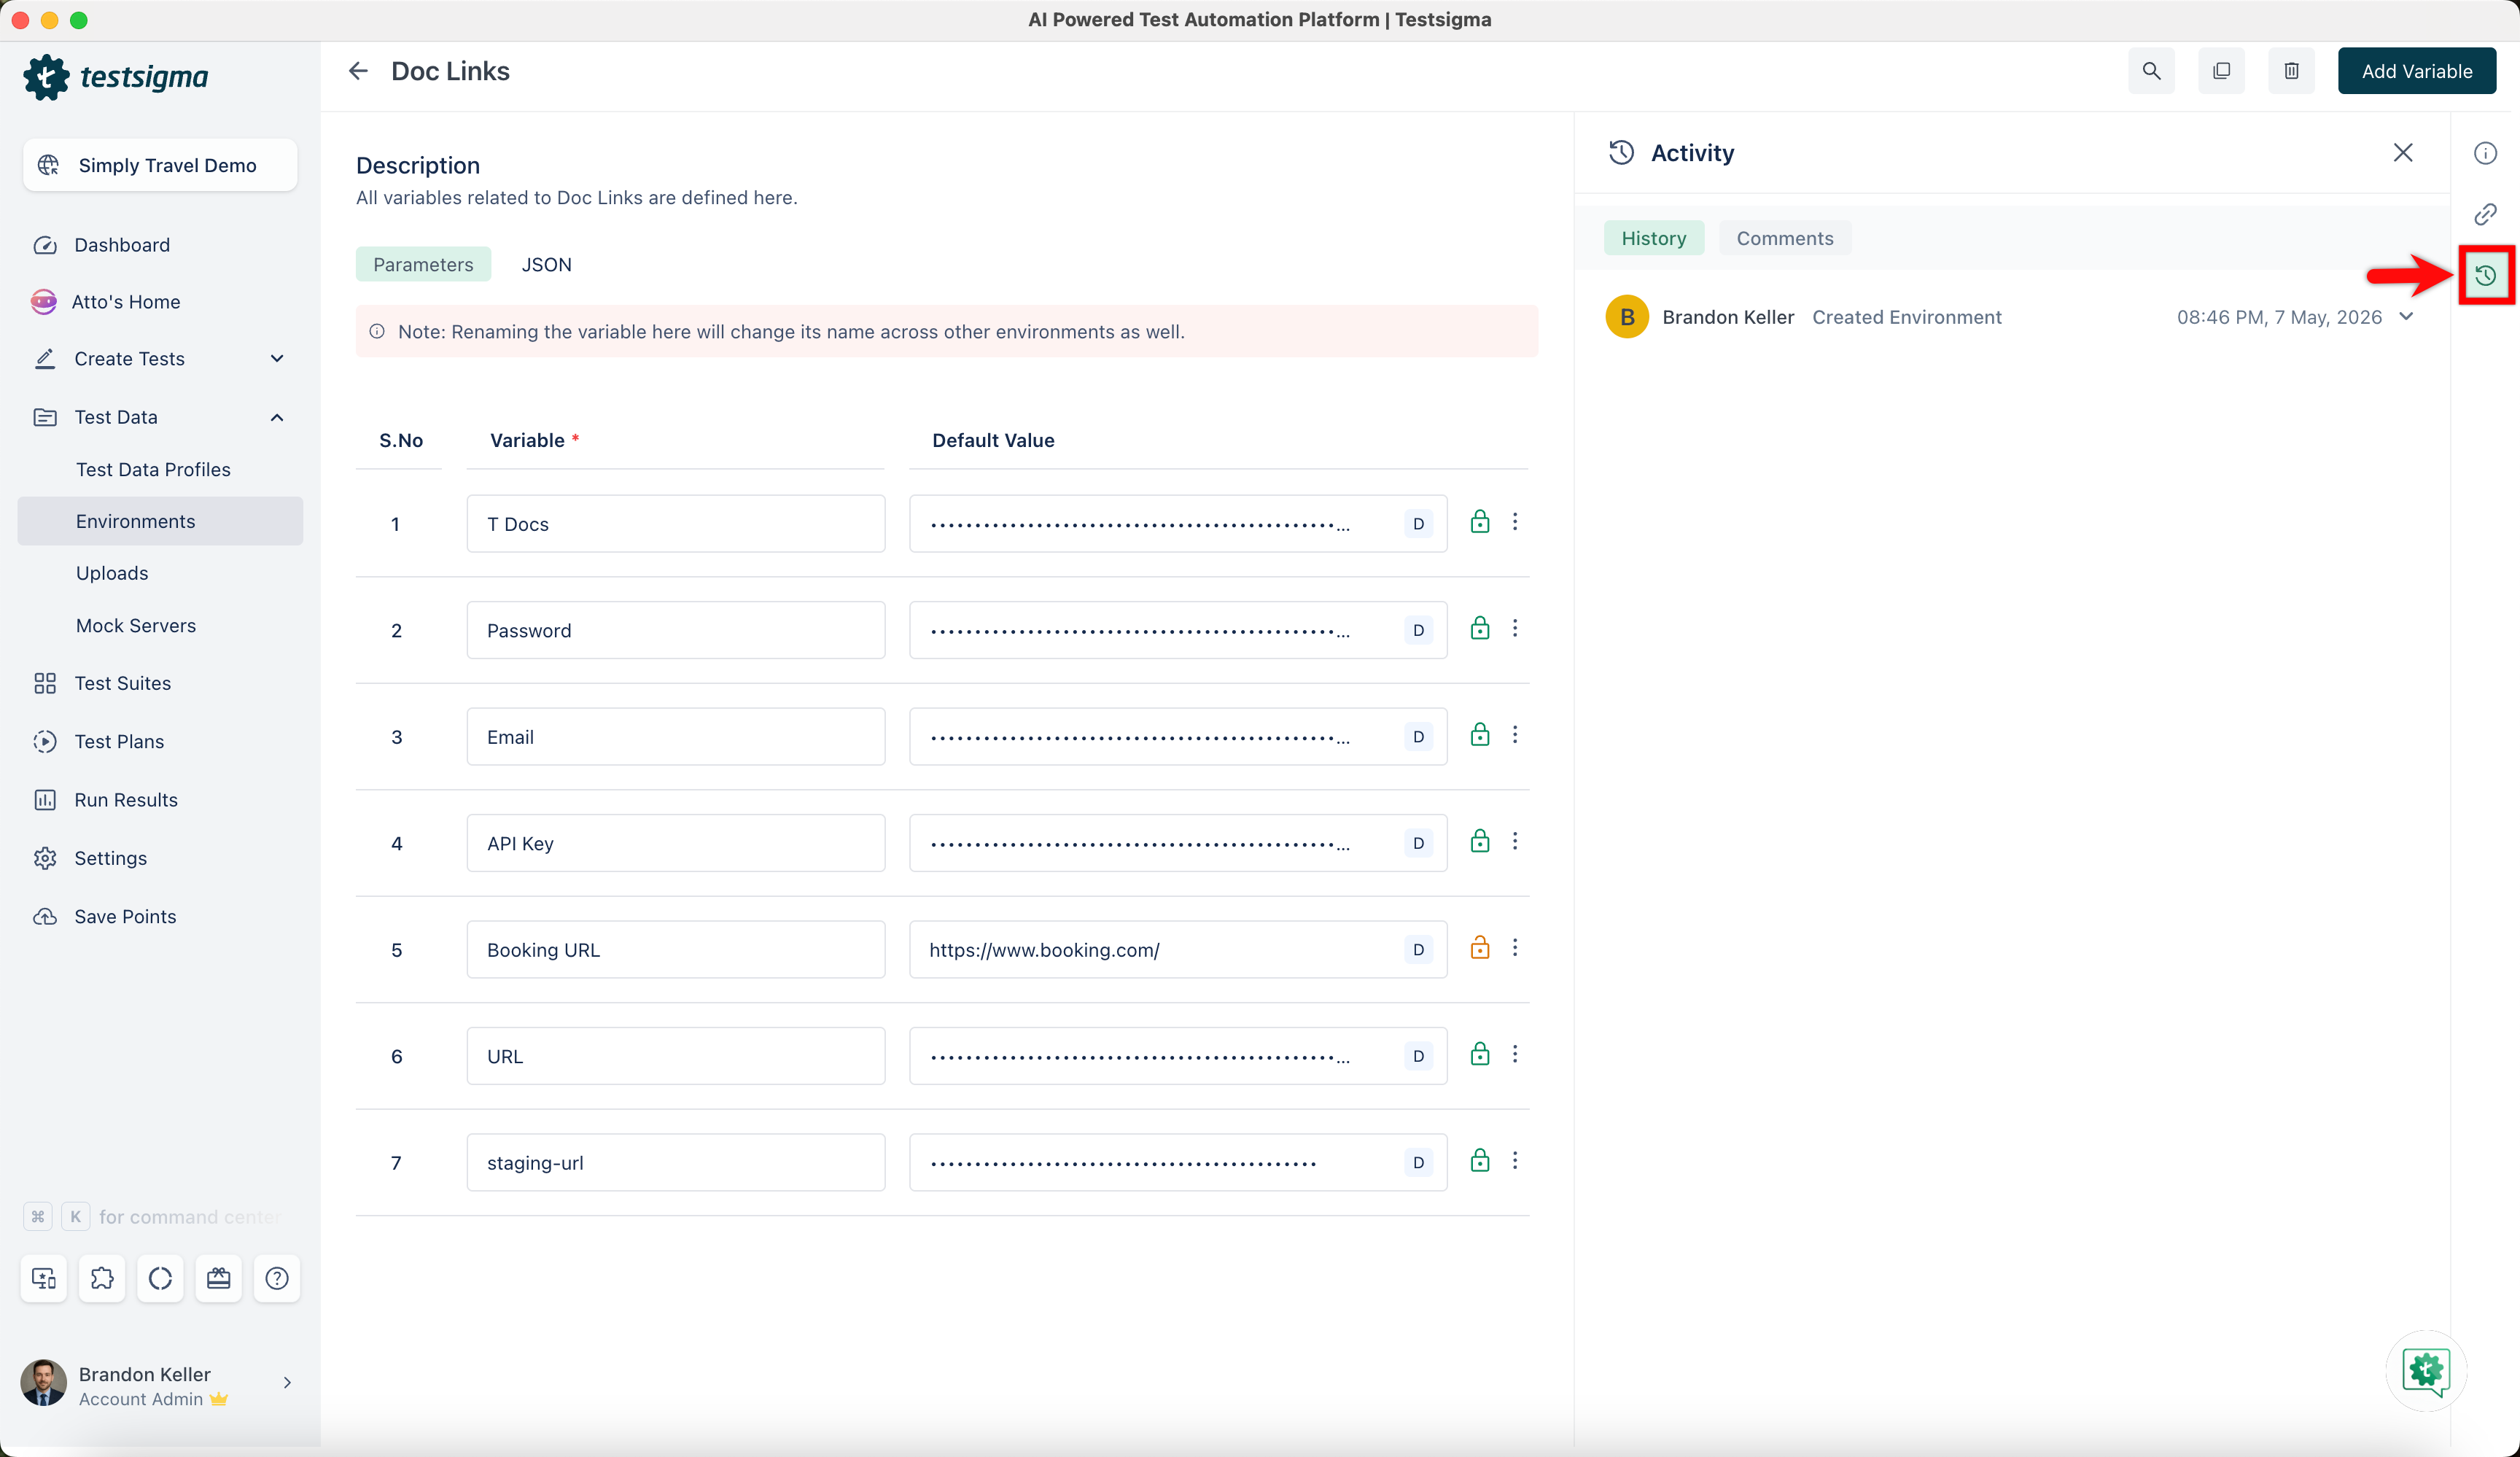The height and width of the screenshot is (1457, 2520).
Task: Click the Brandon Keller avatar in Activity
Action: click(x=1627, y=317)
